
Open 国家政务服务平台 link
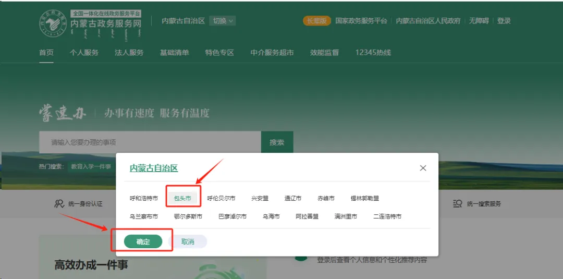click(361, 21)
